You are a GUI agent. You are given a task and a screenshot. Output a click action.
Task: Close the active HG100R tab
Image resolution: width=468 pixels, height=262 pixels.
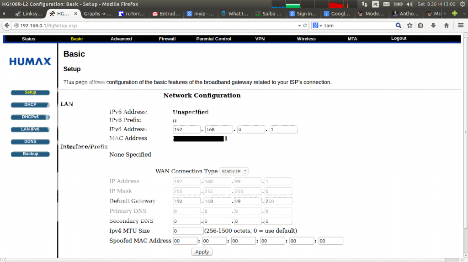pos(76,14)
